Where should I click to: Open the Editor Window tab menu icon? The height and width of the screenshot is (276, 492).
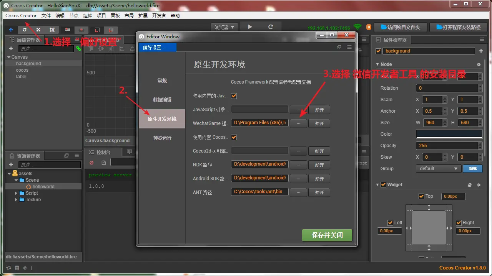click(349, 47)
